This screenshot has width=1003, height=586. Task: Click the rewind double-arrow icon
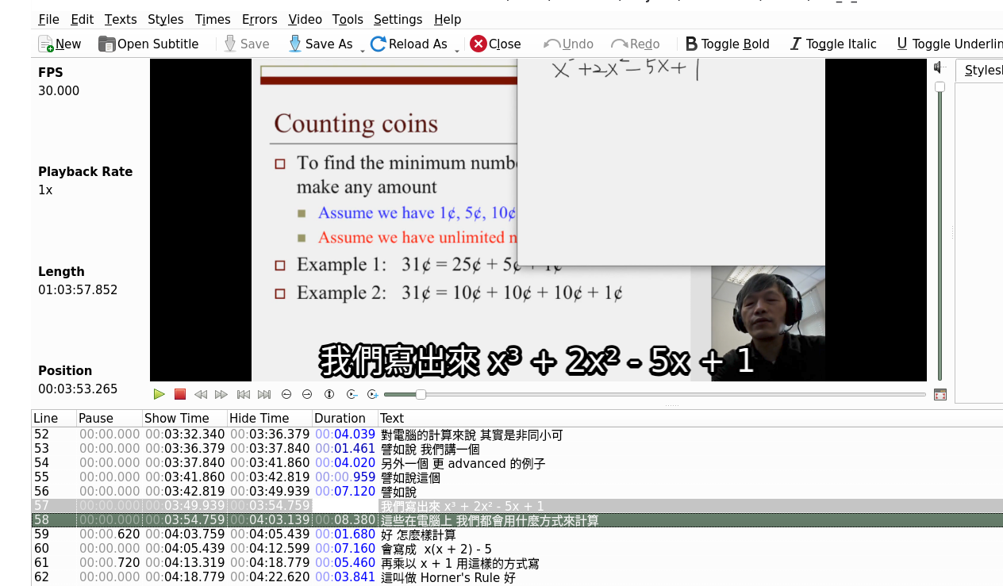point(201,394)
